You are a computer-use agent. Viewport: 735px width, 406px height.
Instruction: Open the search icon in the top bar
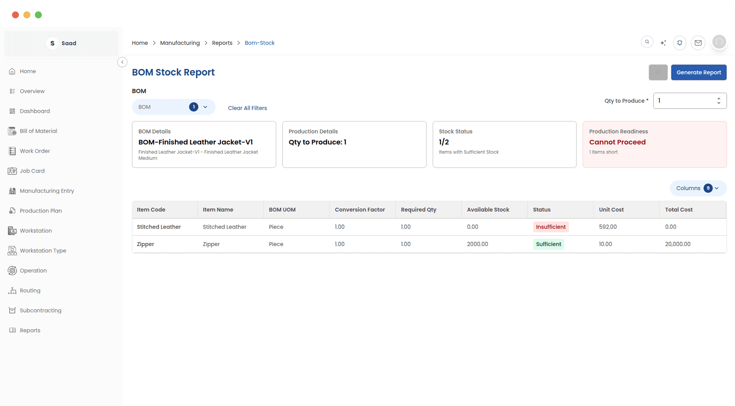coord(647,42)
